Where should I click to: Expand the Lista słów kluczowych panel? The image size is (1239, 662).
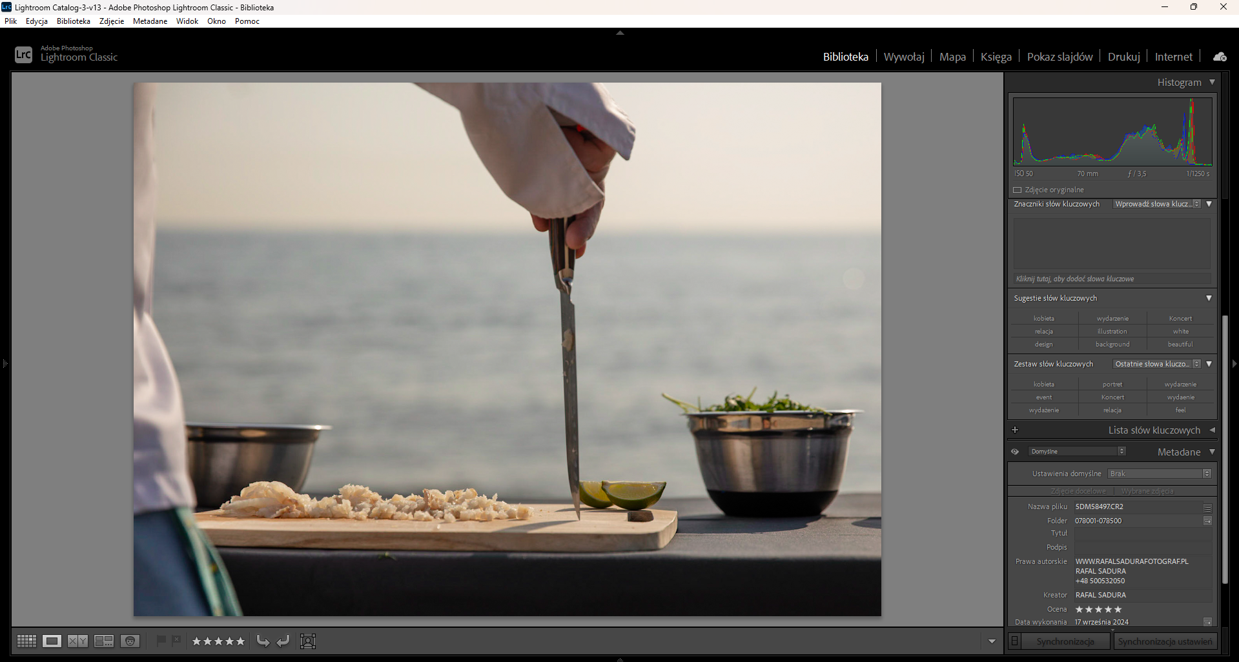1212,430
